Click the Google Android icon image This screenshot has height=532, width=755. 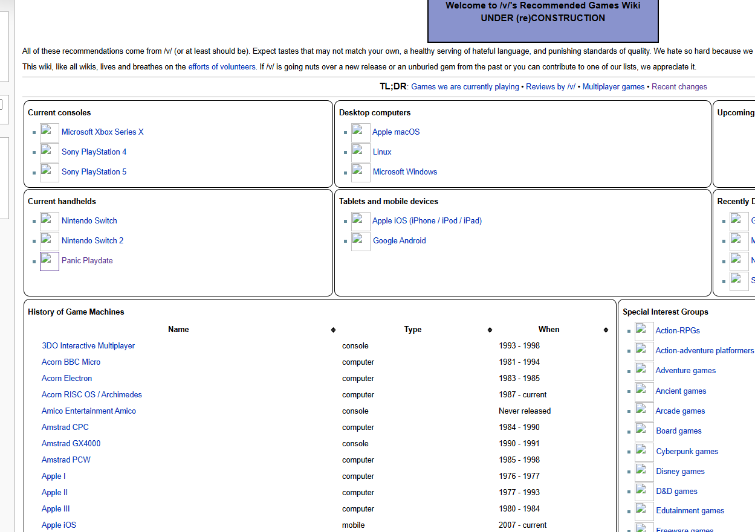[x=361, y=241]
